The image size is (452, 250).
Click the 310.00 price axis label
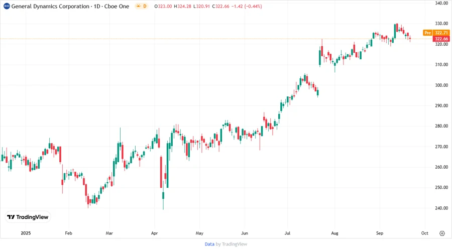441,65
